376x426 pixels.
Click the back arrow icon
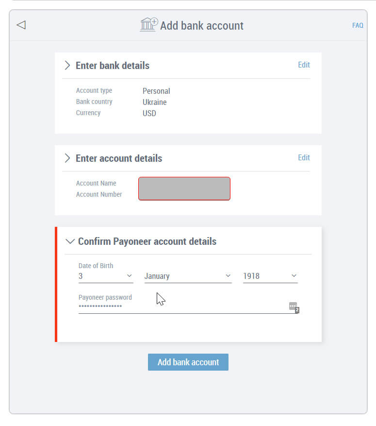click(21, 25)
